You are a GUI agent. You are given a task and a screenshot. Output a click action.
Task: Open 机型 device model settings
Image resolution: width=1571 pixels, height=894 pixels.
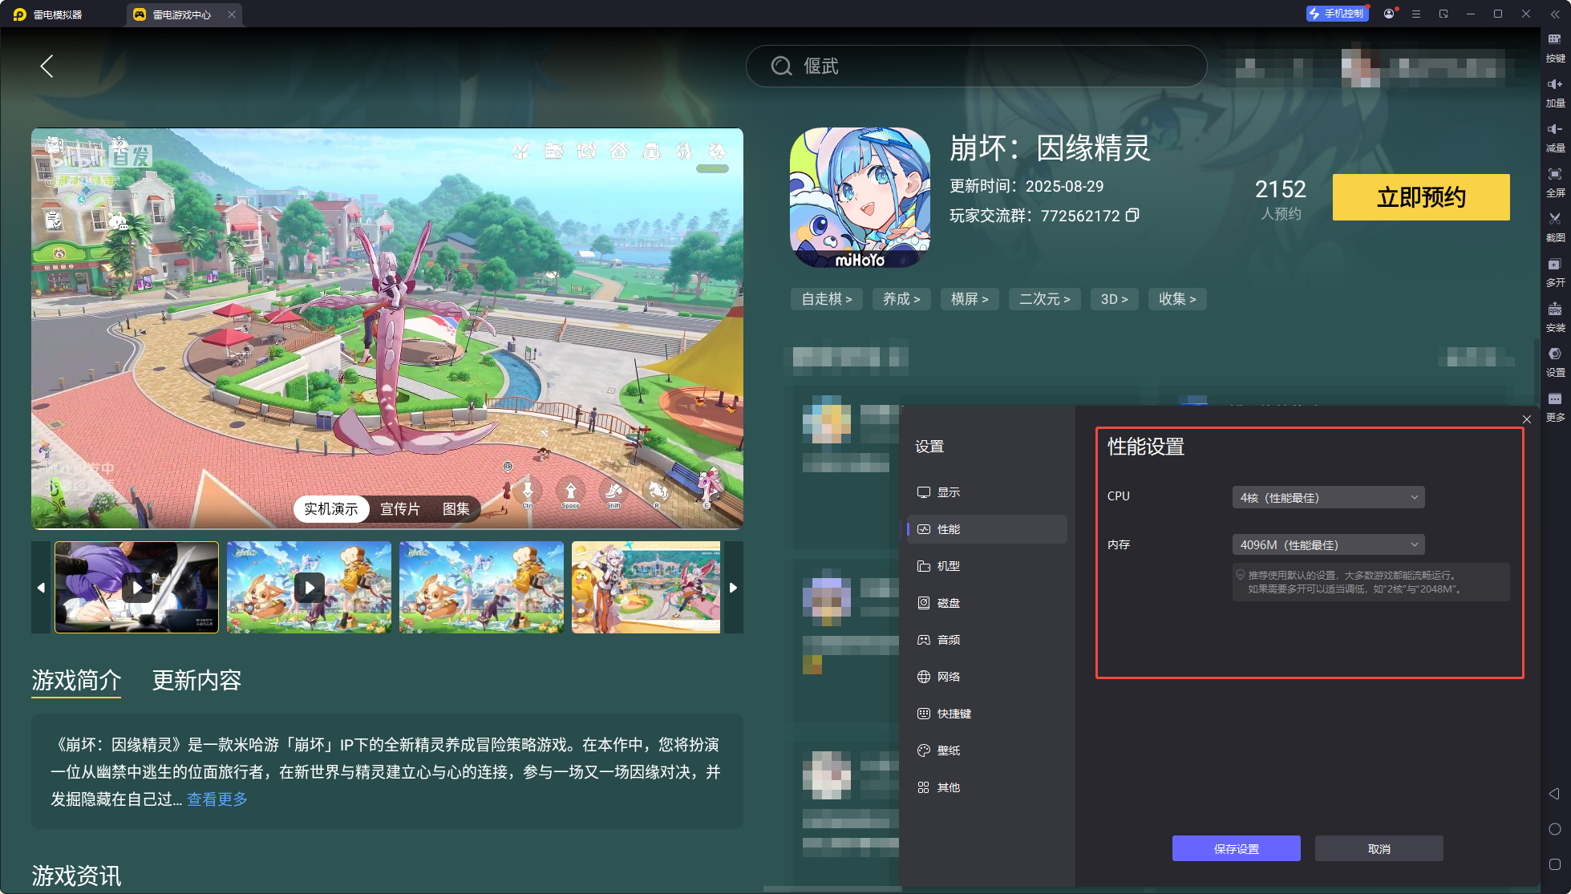pyautogui.click(x=987, y=566)
